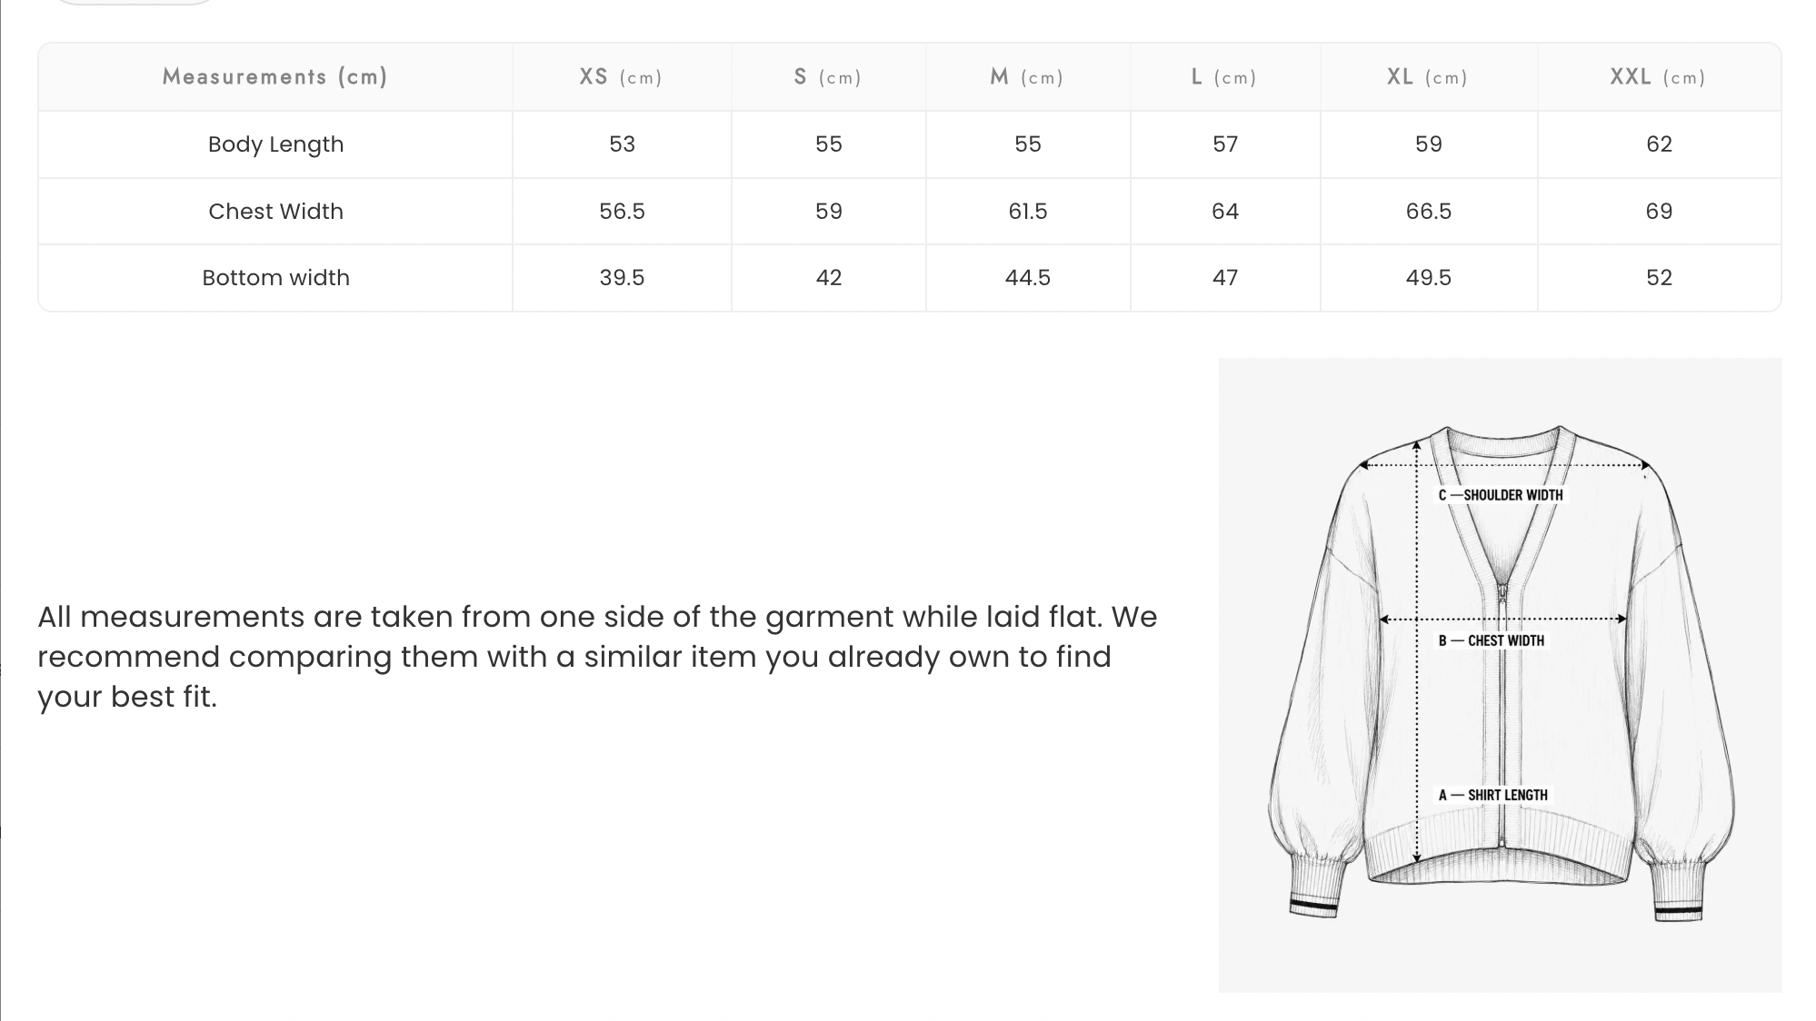1816x1021 pixels.
Task: Click the L chest width value 64
Action: [1224, 212]
